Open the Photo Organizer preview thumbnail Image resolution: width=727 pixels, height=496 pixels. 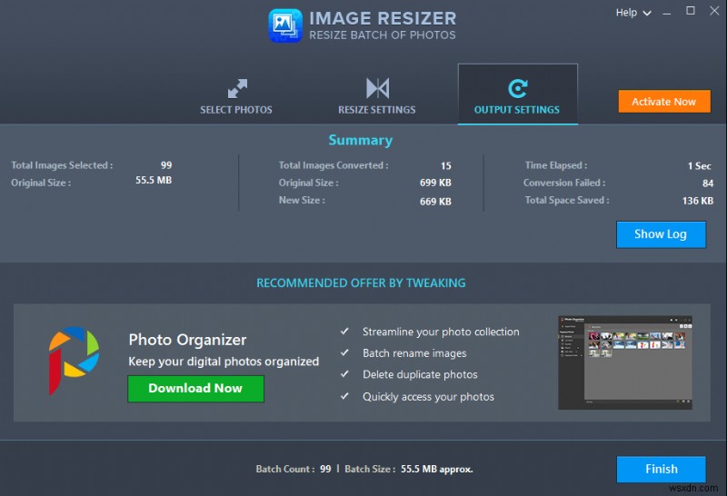click(x=625, y=363)
